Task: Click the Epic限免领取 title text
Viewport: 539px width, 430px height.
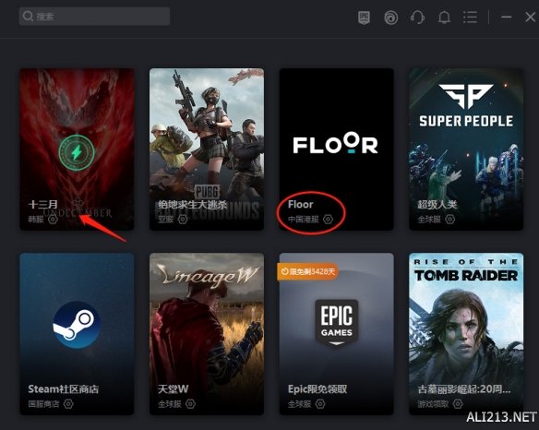Action: (x=317, y=389)
